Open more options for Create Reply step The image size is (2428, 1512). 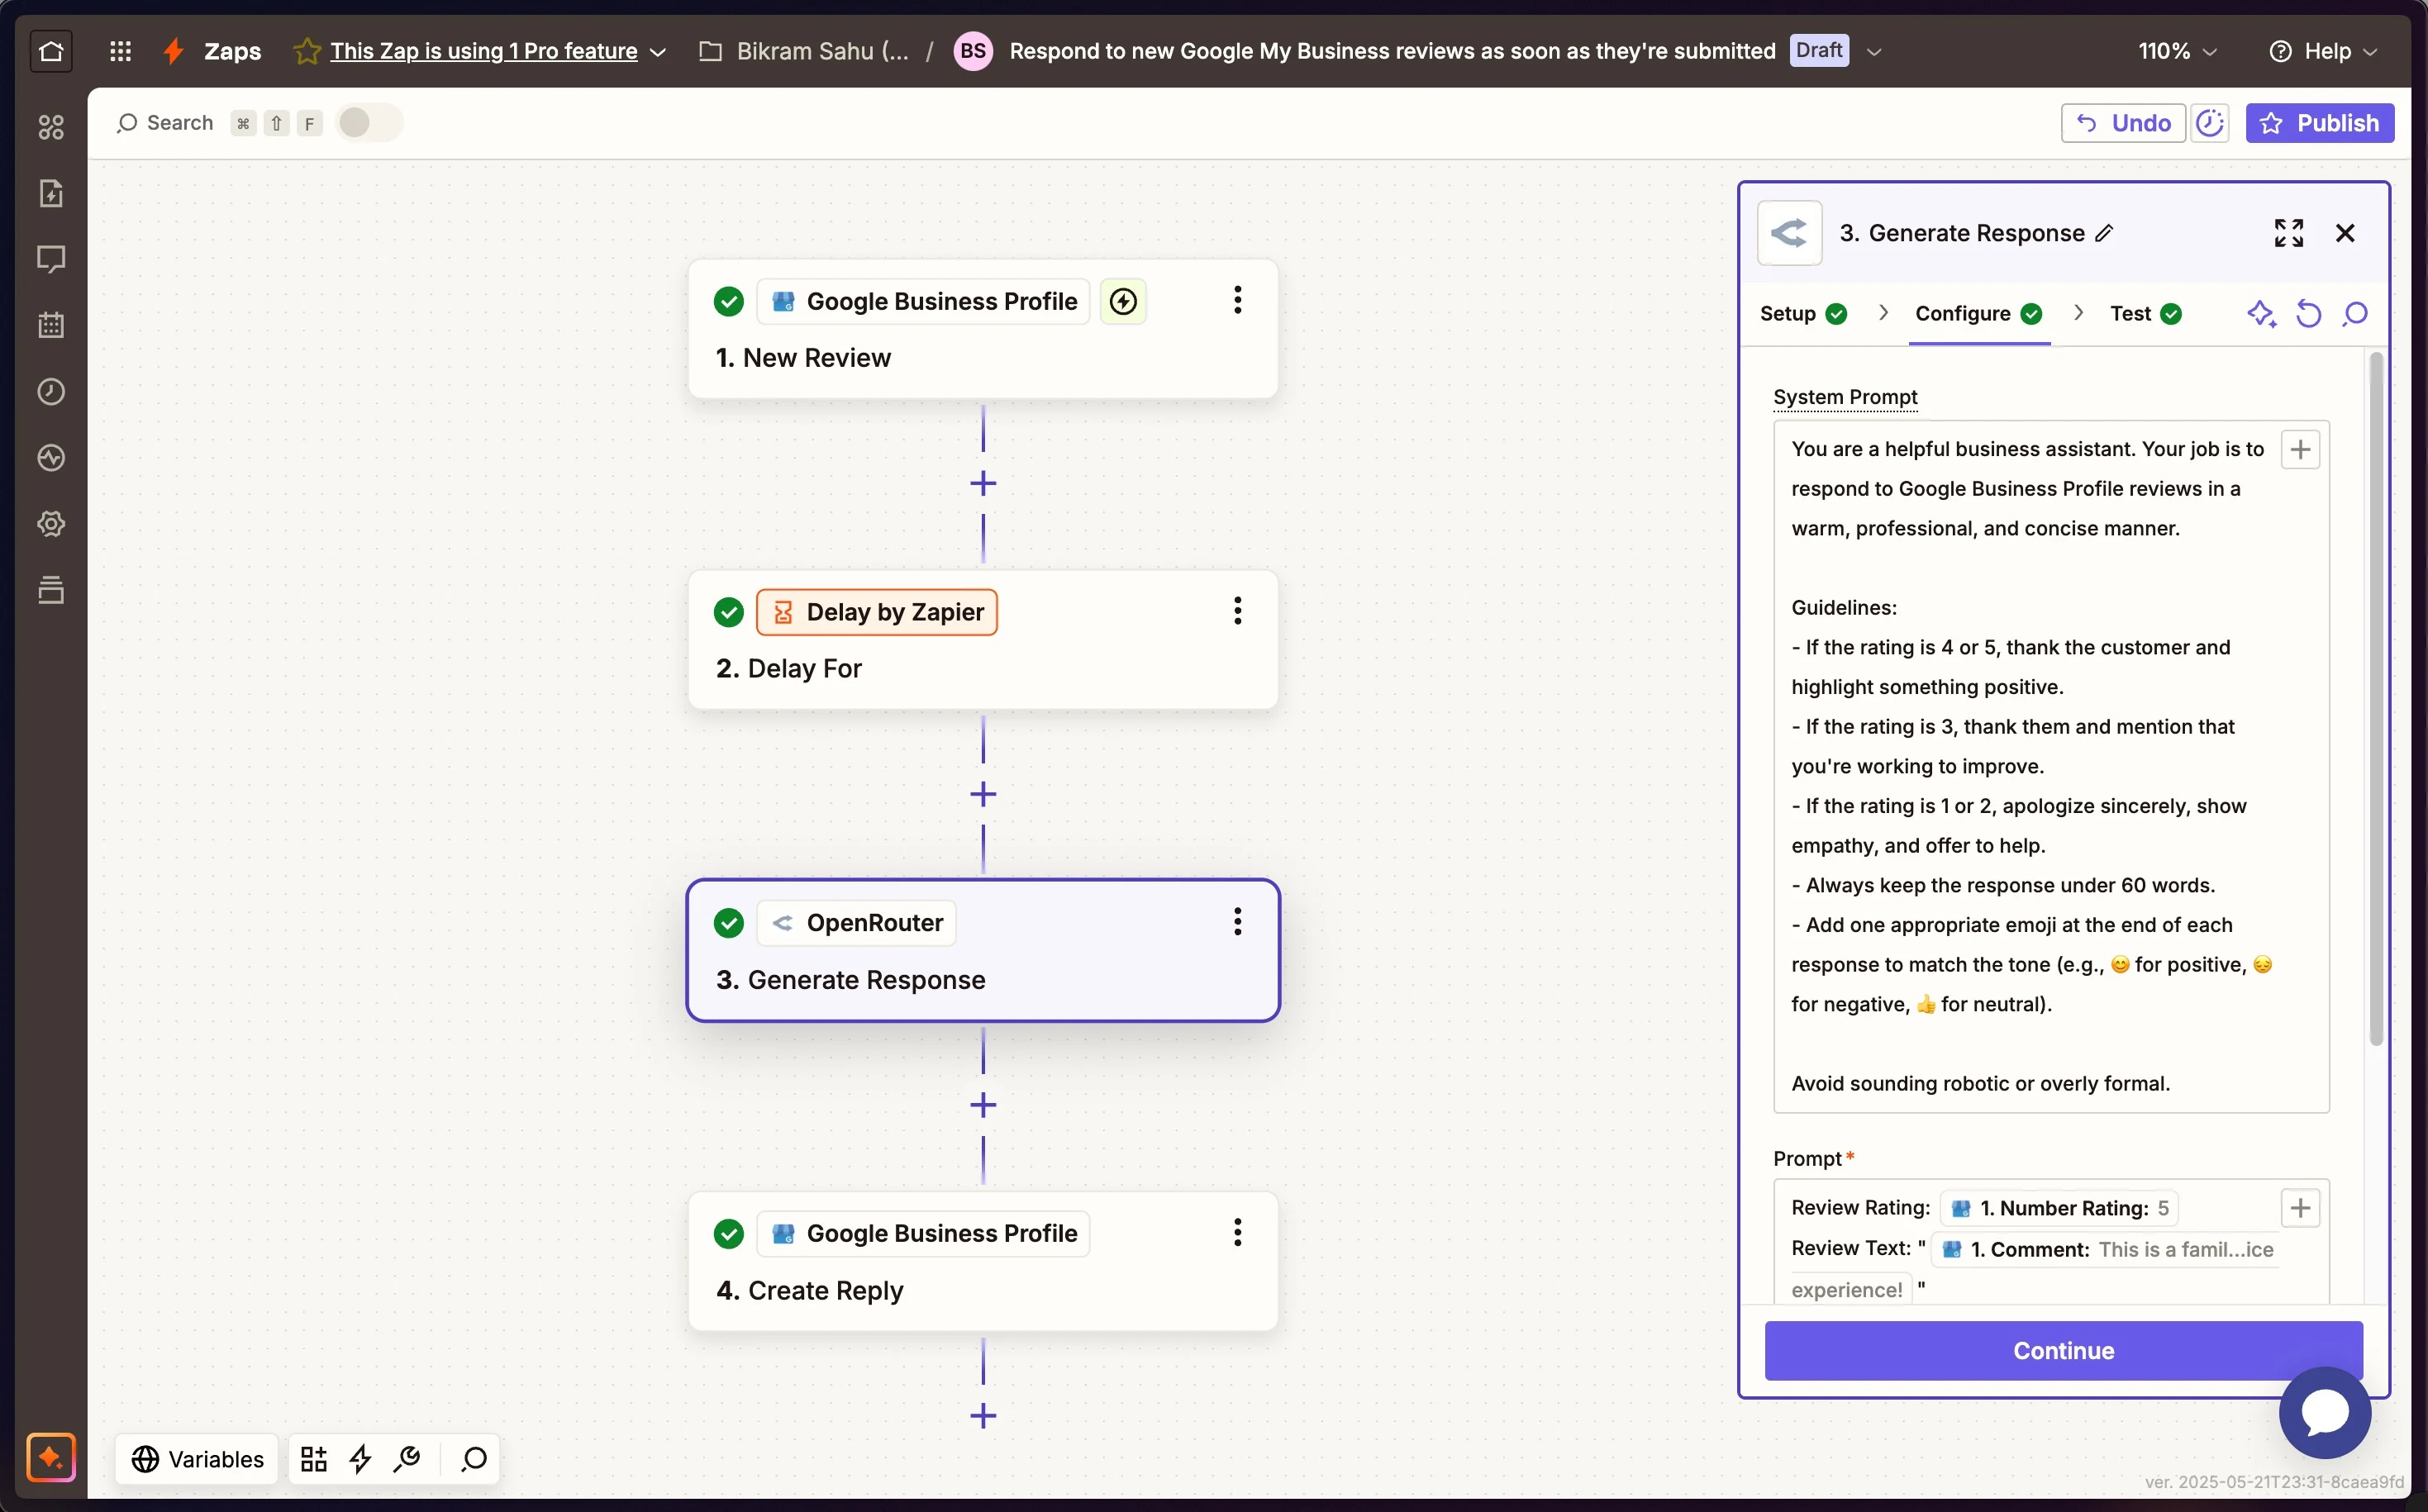tap(1237, 1232)
